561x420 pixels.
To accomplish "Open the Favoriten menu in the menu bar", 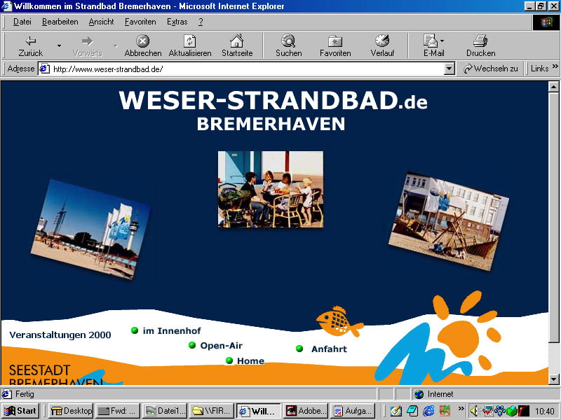I will click(x=140, y=22).
